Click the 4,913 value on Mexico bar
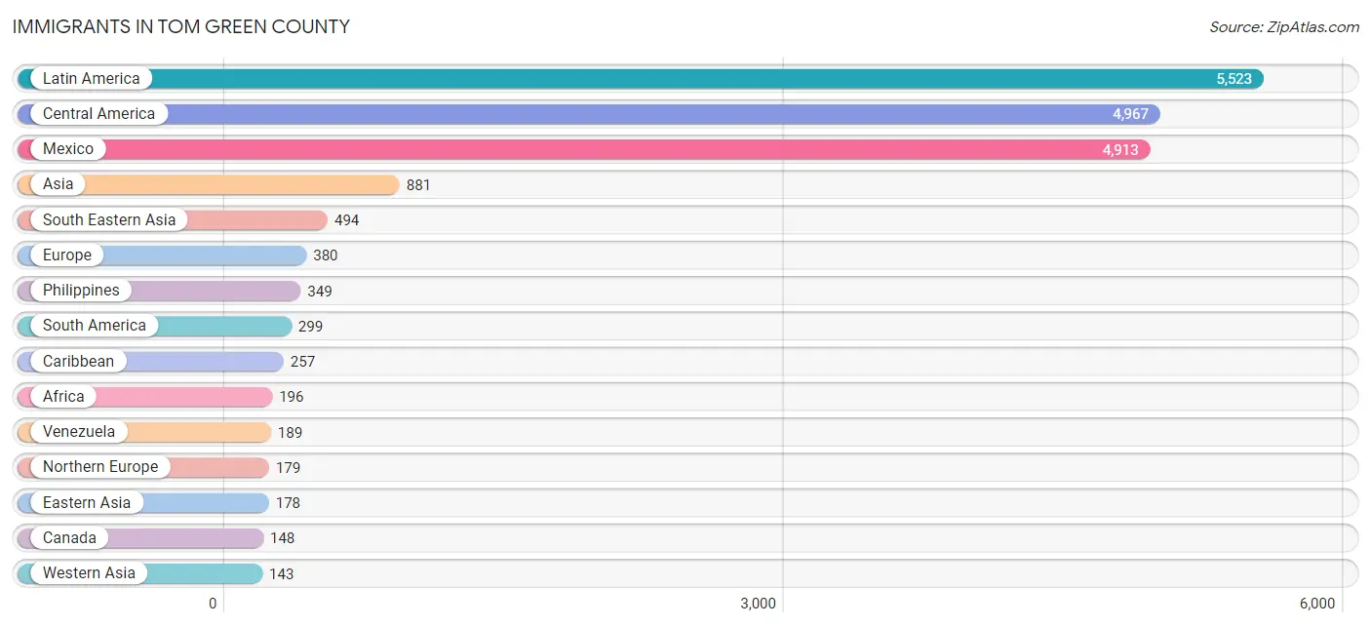Image resolution: width=1371 pixels, height=627 pixels. pos(1120,149)
